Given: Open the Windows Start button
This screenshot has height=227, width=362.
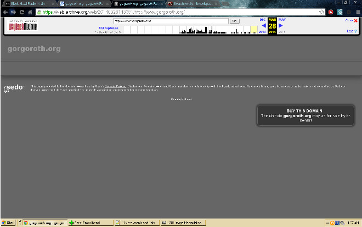Looking at the screenshot, I should point(8,223).
